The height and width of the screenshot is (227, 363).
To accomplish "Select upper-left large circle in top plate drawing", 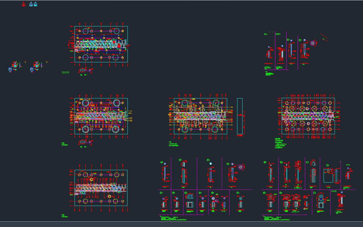I will [86, 31].
